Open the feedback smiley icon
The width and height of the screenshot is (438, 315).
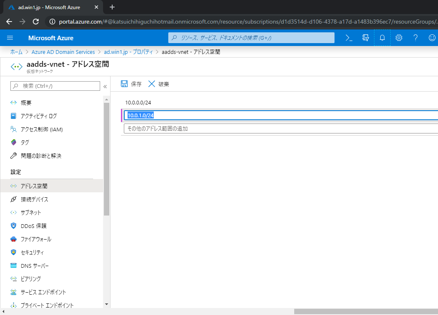coord(432,38)
